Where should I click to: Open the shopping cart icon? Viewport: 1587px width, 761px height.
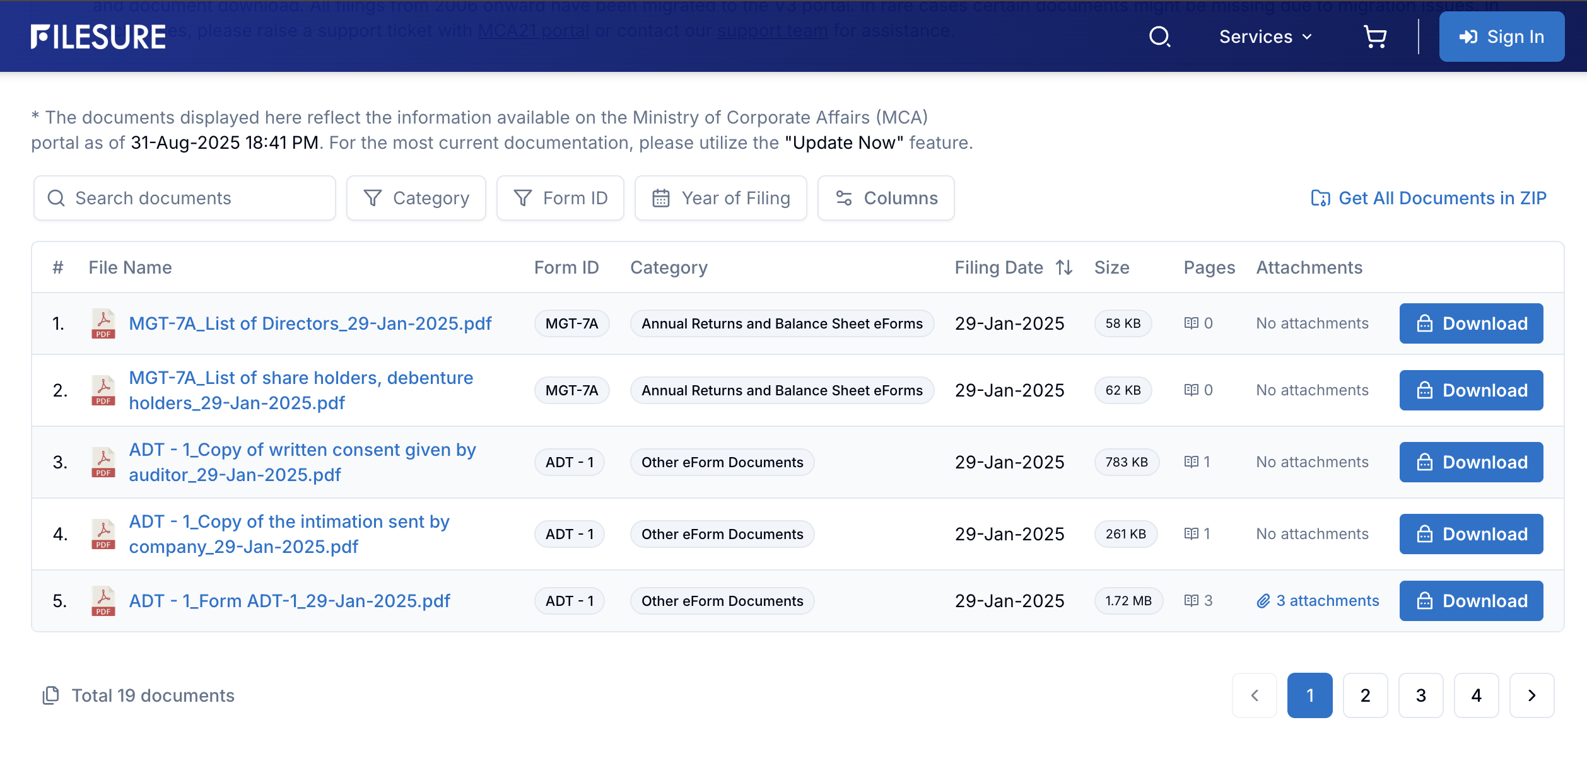1375,37
